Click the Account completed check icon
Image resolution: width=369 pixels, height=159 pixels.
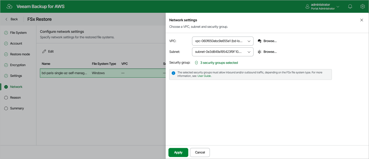6,44
